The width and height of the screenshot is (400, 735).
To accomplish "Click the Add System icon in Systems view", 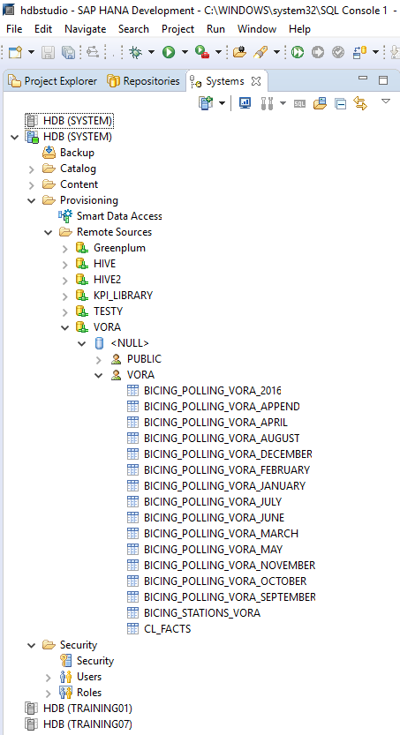I will tap(206, 102).
